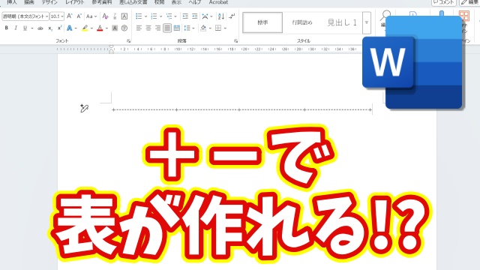Image resolution: width=480 pixels, height=270 pixels.
Task: Select the 行間詰め style
Action: pyautogui.click(x=302, y=22)
